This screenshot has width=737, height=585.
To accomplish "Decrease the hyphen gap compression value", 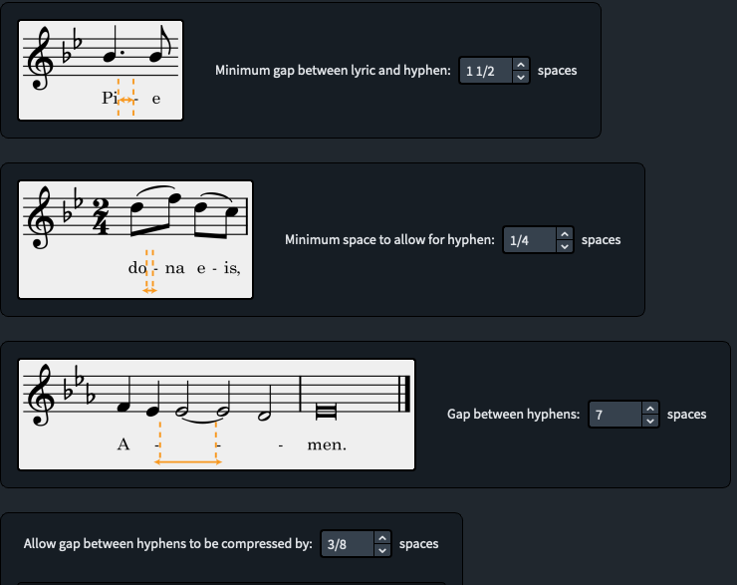I will [x=382, y=550].
